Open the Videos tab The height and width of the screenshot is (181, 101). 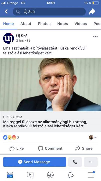(x=81, y=24)
